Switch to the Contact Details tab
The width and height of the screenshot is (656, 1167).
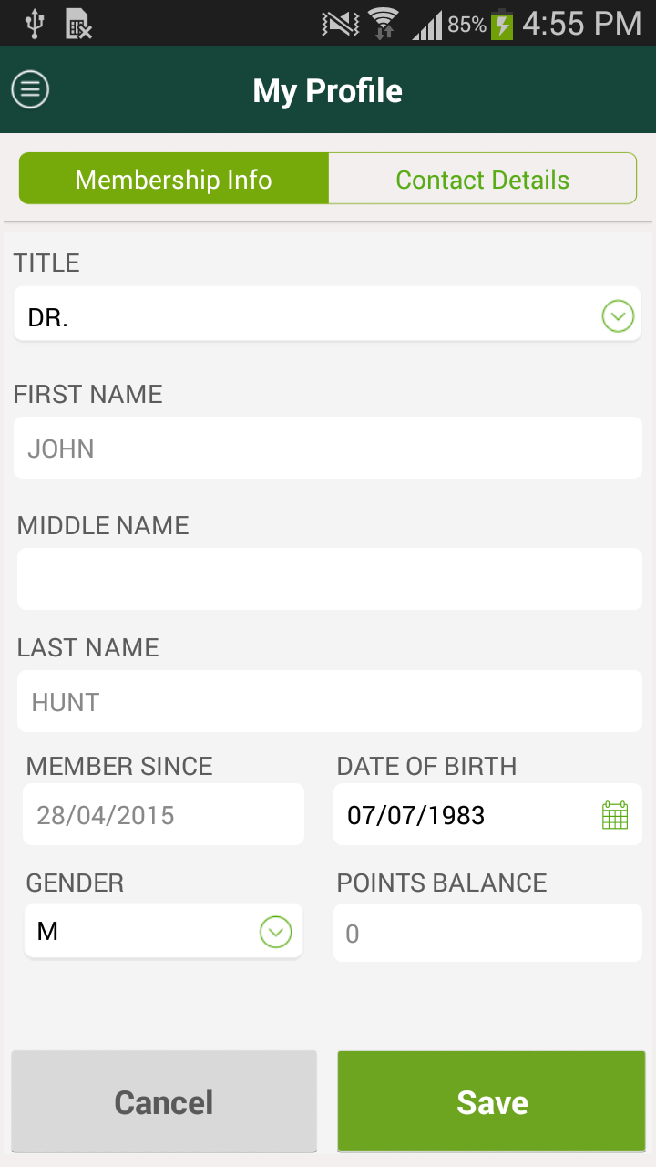[482, 179]
